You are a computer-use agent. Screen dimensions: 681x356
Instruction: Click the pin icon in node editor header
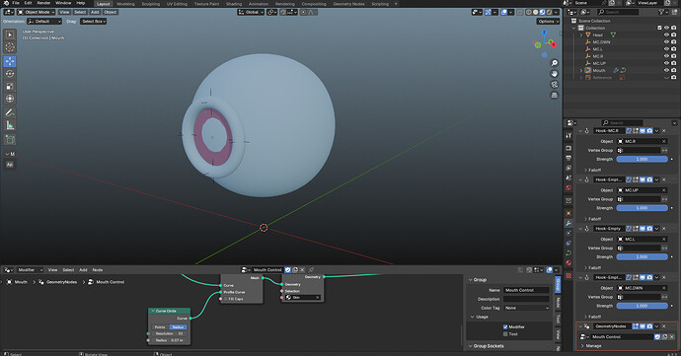coord(311,270)
